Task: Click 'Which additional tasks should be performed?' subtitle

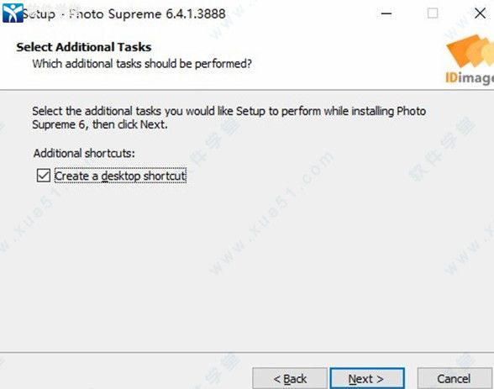Action: point(142,64)
